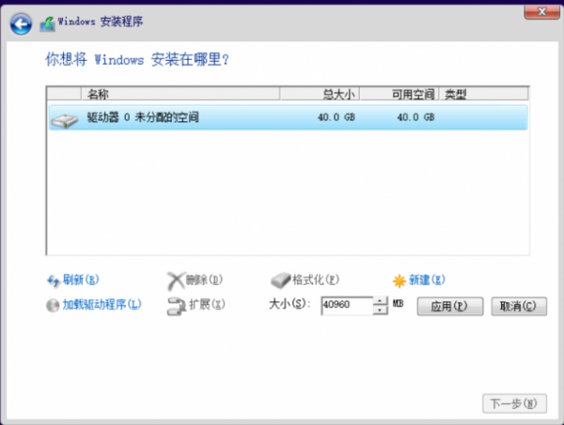The image size is (564, 425).
Task: Click the load driver disc icon
Action: 53,306
